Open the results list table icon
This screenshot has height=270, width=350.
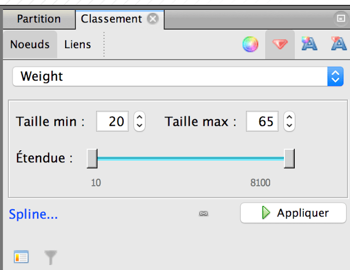21,257
